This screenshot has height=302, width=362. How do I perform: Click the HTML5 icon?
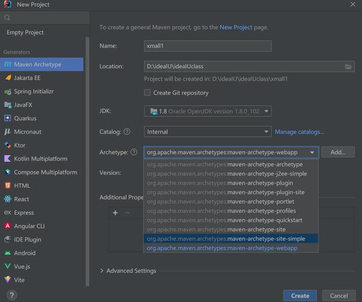[x=8, y=185]
